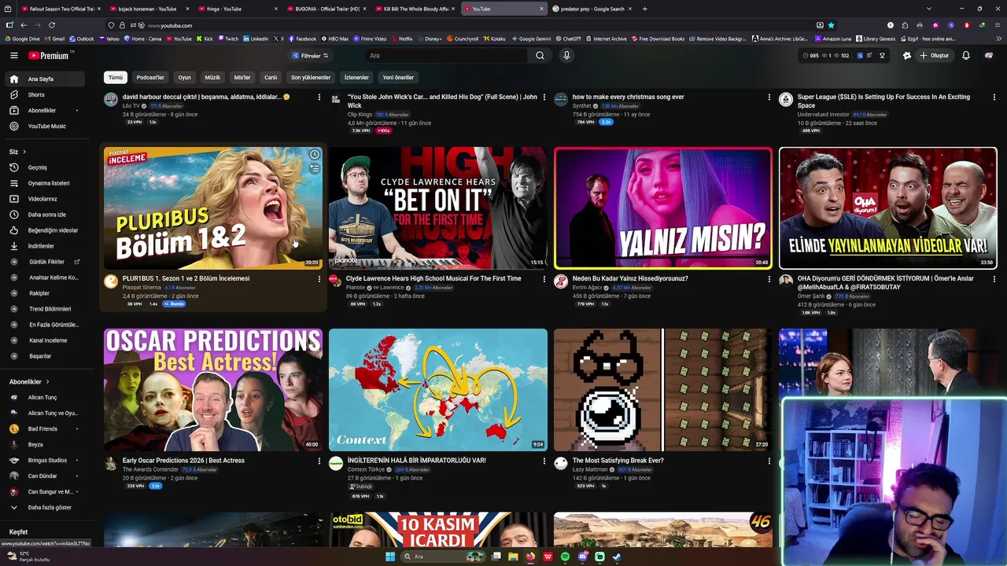Open options menu for PLUR1BUS video

[319, 279]
